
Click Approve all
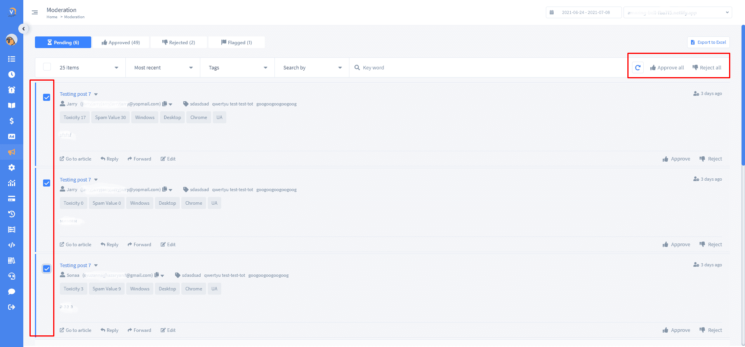pos(667,67)
